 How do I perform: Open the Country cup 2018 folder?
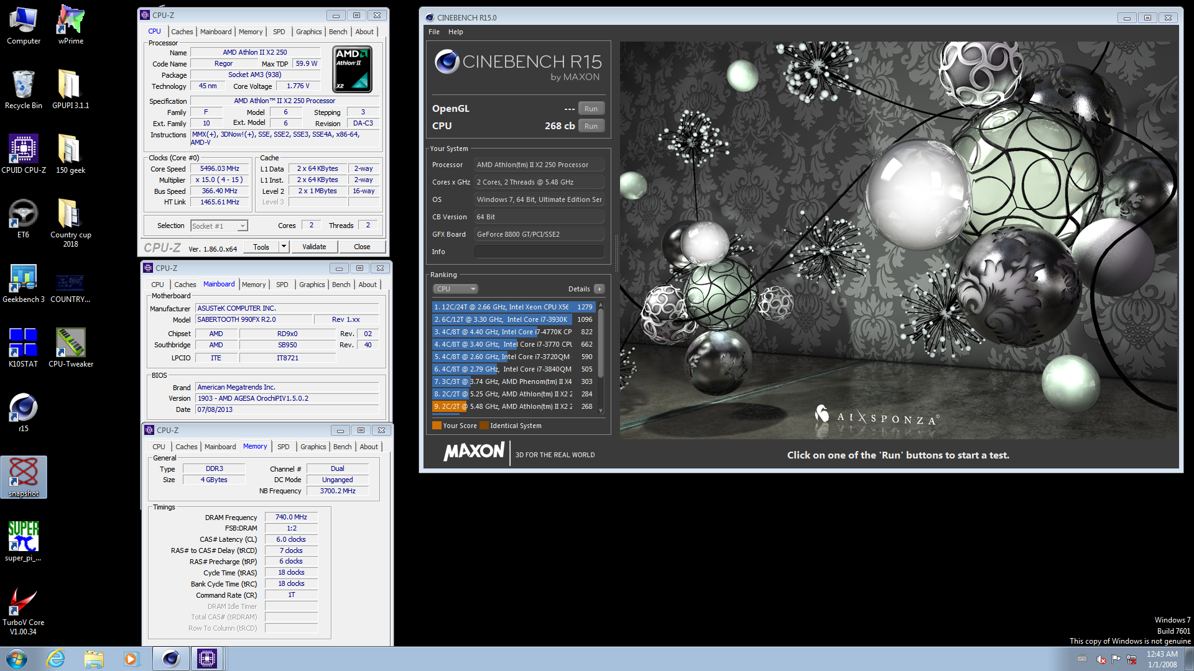71,223
